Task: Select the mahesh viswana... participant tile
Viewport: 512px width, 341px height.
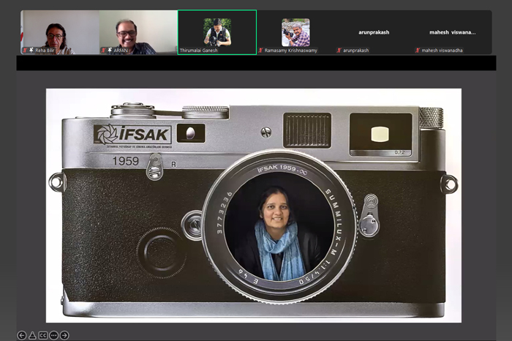Action: click(453, 32)
